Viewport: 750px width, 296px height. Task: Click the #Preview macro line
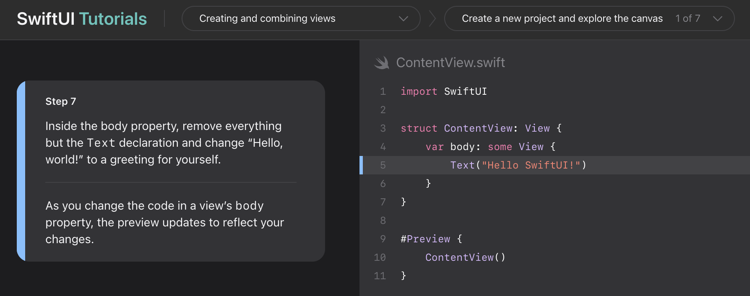[x=431, y=239]
